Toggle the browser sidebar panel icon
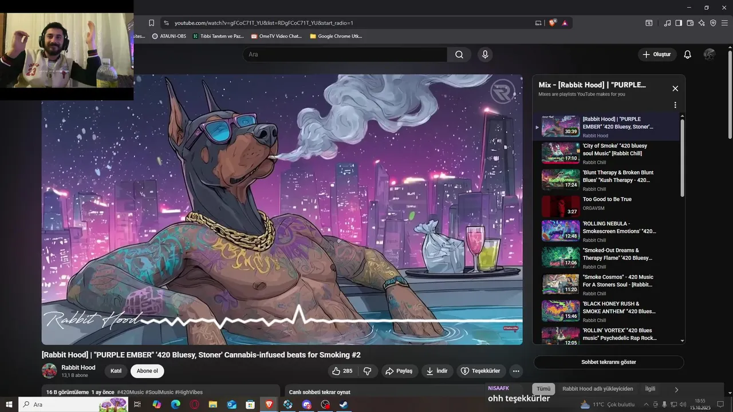Screen dimensions: 733x412 tap(679, 23)
